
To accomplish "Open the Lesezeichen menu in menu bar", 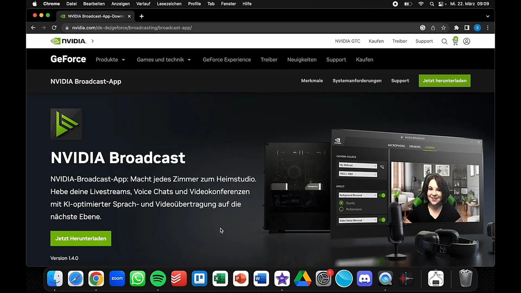I will pyautogui.click(x=169, y=4).
